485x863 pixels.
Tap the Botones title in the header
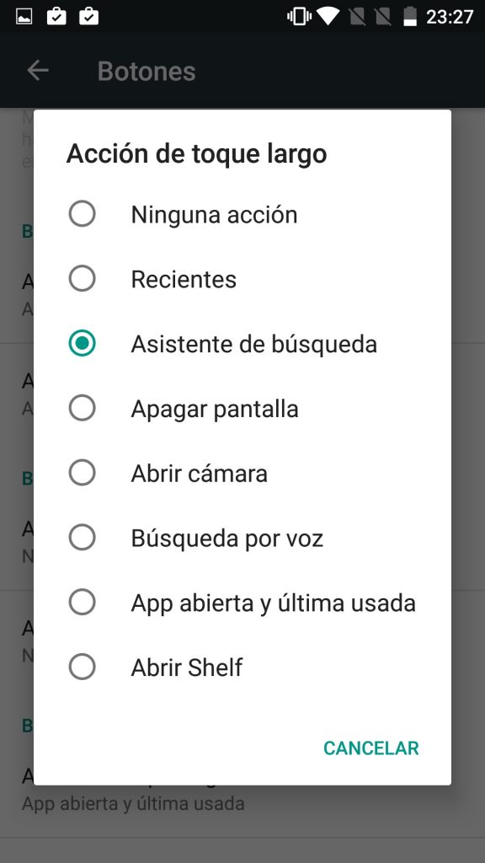coord(147,71)
